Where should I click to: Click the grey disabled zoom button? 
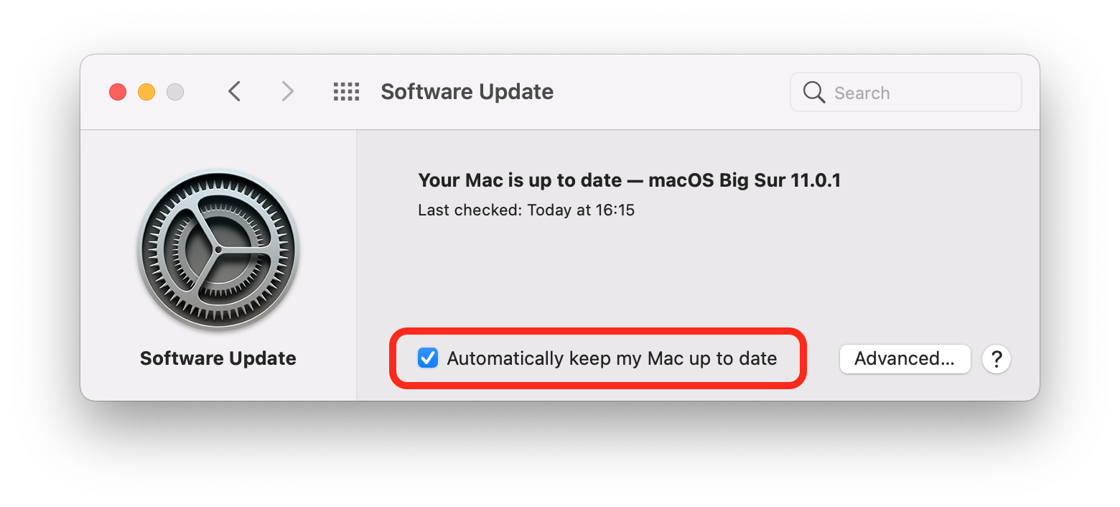tap(175, 92)
